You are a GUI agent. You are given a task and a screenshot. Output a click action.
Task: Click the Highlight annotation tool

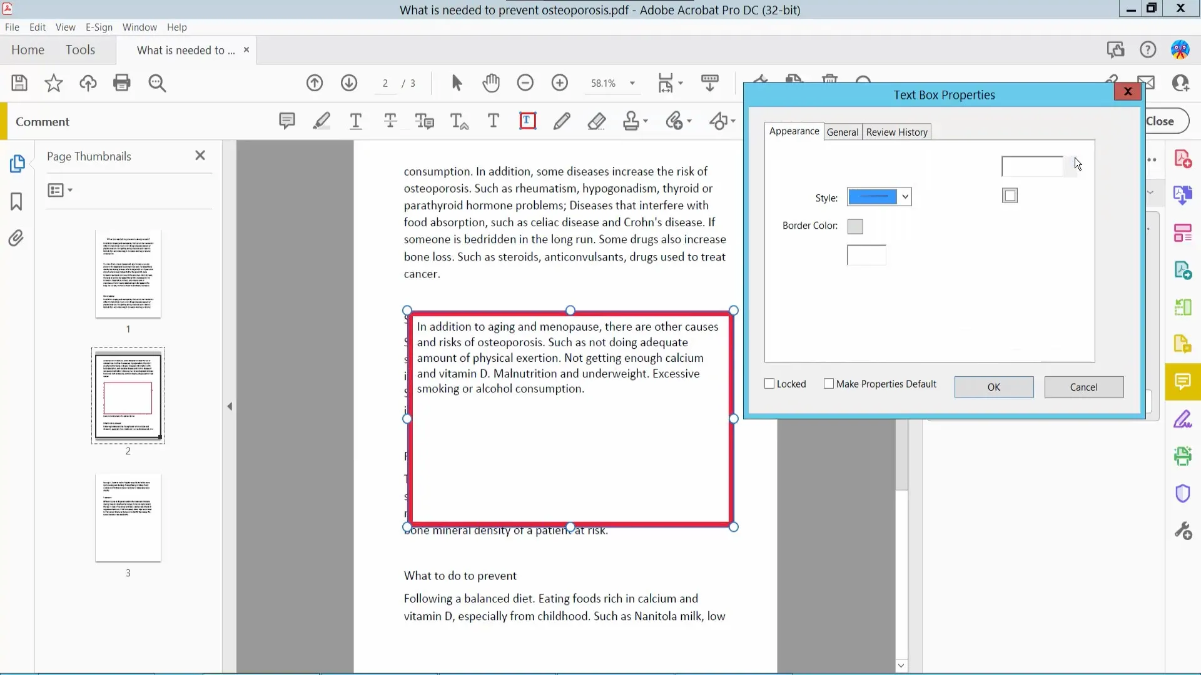322,121
